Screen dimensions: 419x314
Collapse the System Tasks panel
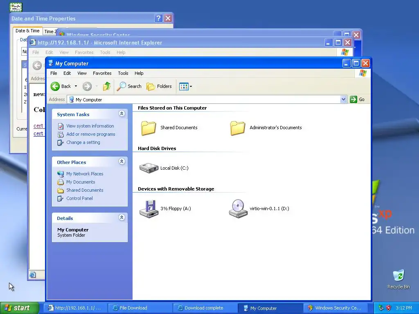(122, 114)
